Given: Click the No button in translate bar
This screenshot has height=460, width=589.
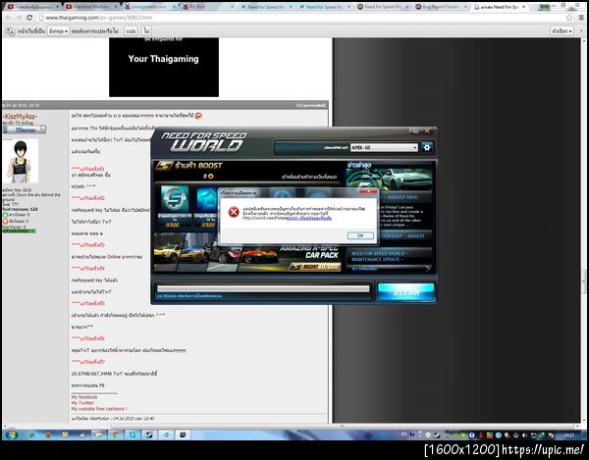Looking at the screenshot, I should click(x=146, y=31).
